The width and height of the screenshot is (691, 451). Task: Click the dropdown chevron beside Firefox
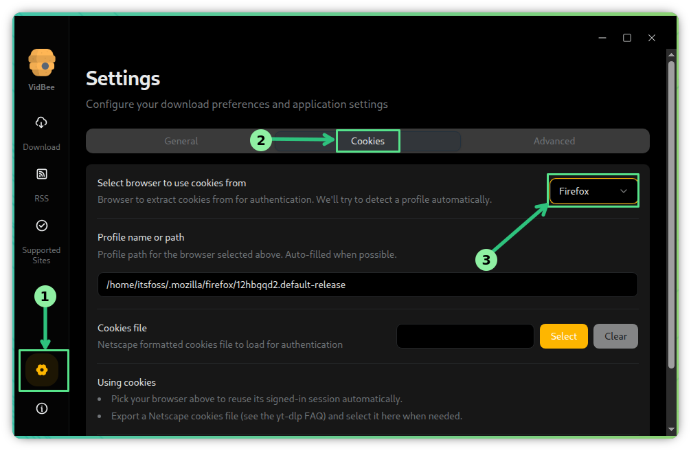(x=624, y=191)
